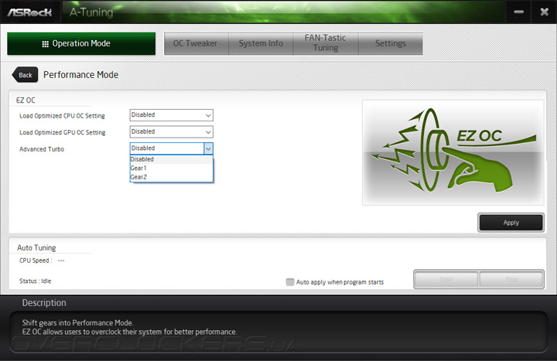Minimize the A-Tuning window
The image size is (557, 361).
click(x=518, y=12)
